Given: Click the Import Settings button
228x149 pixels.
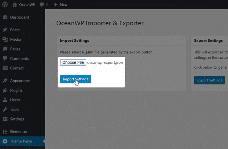Looking at the screenshot, I should [76, 79].
